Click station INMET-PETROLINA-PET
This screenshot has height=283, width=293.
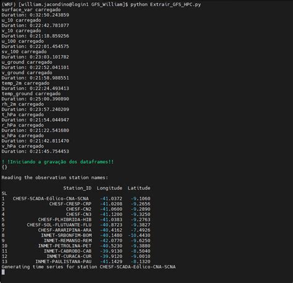coord(65,246)
